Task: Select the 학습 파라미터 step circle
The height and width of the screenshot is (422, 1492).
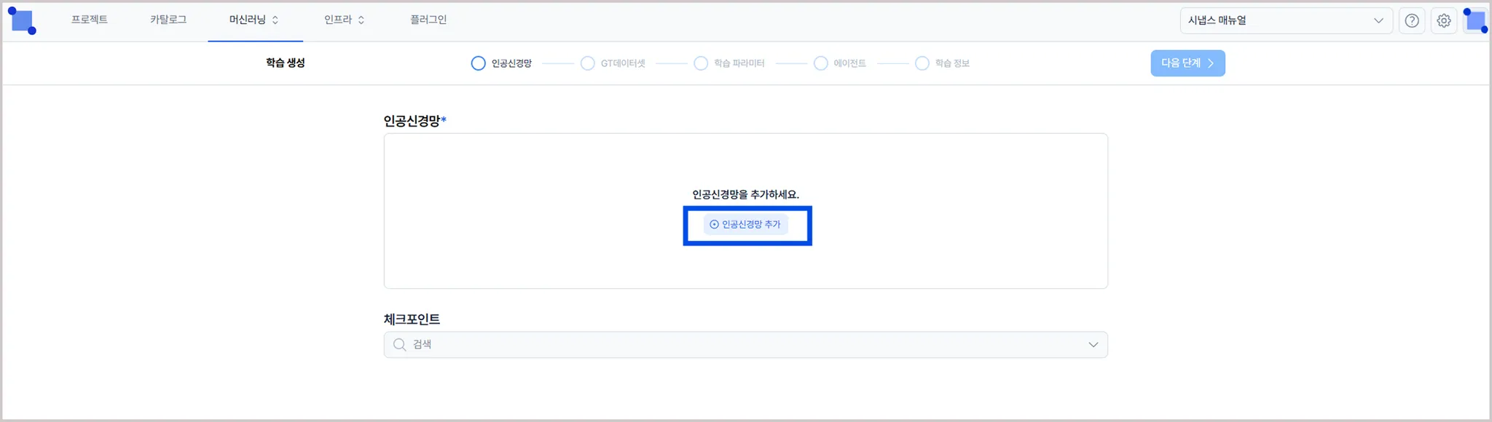Action: (x=701, y=63)
